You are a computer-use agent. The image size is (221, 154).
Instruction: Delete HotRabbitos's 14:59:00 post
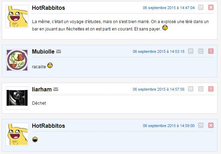pyautogui.click(x=211, y=125)
